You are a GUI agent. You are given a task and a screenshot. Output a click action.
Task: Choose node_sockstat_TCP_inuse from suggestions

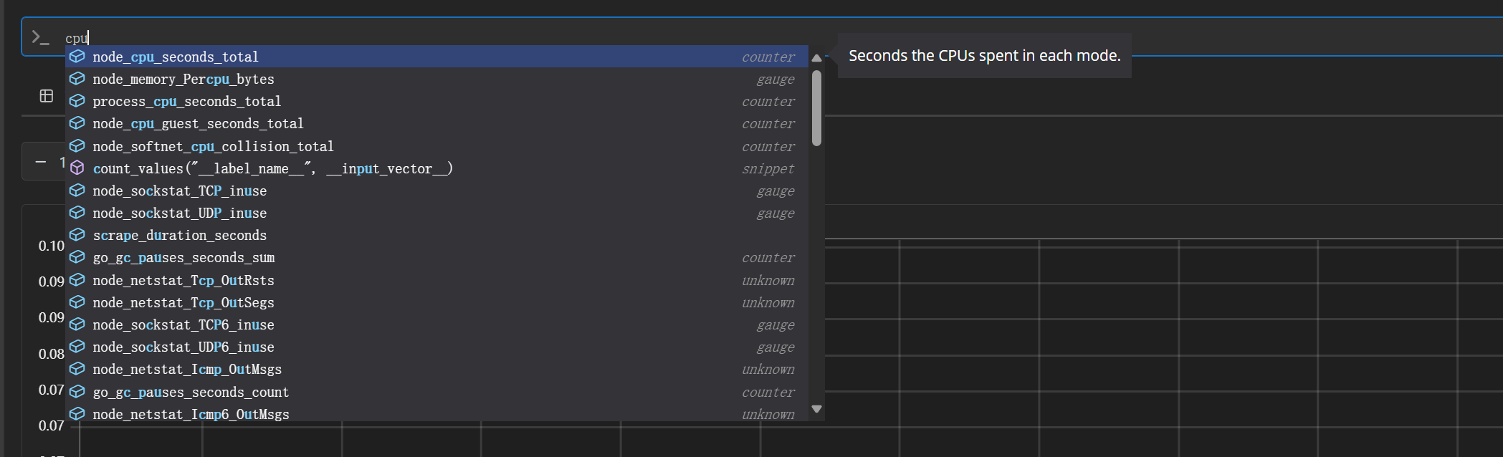coord(436,191)
